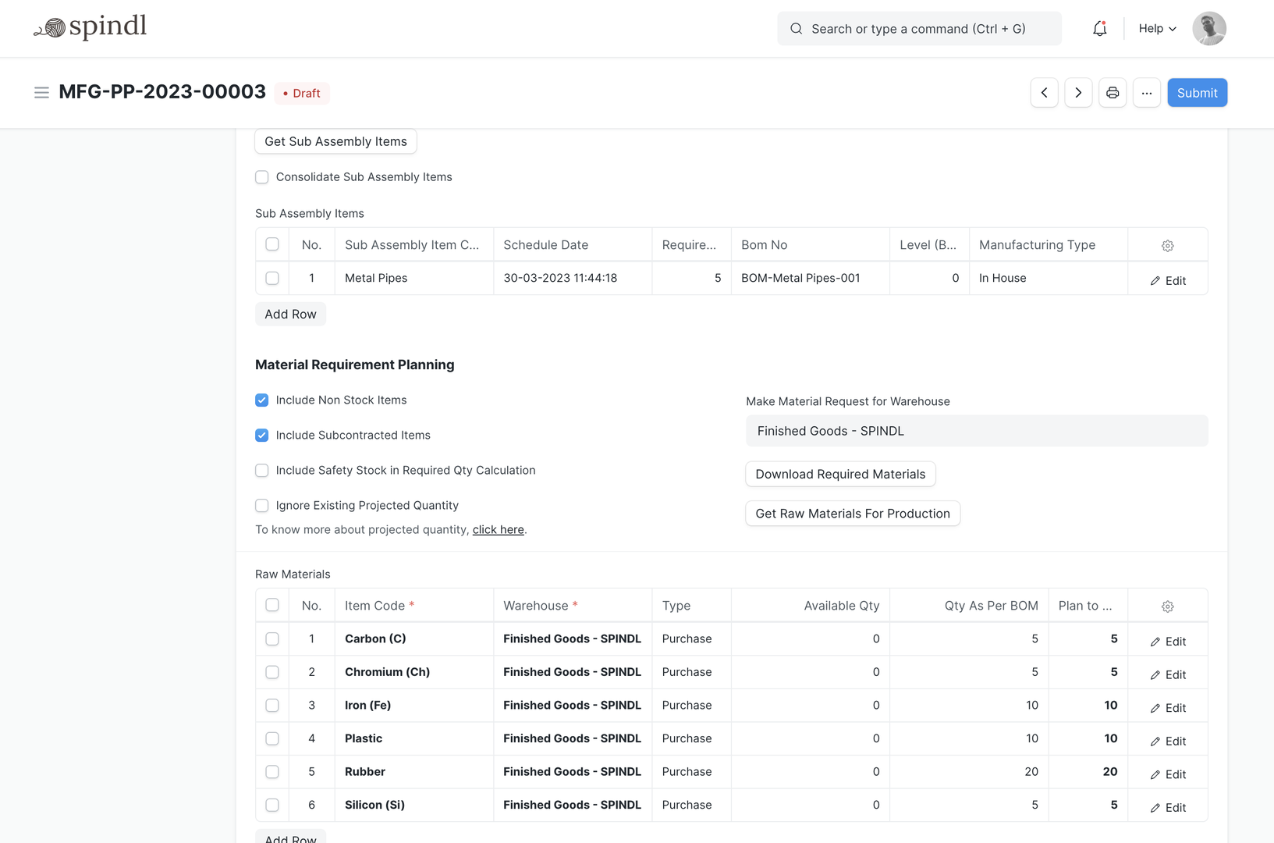This screenshot has height=843, width=1274.
Task: Follow the 'click here' projected quantity link
Action: pos(498,530)
